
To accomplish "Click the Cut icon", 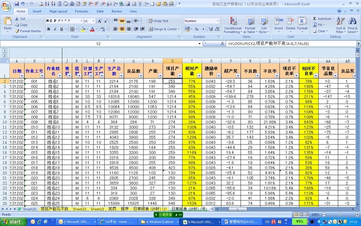I will [x=21, y=19].
